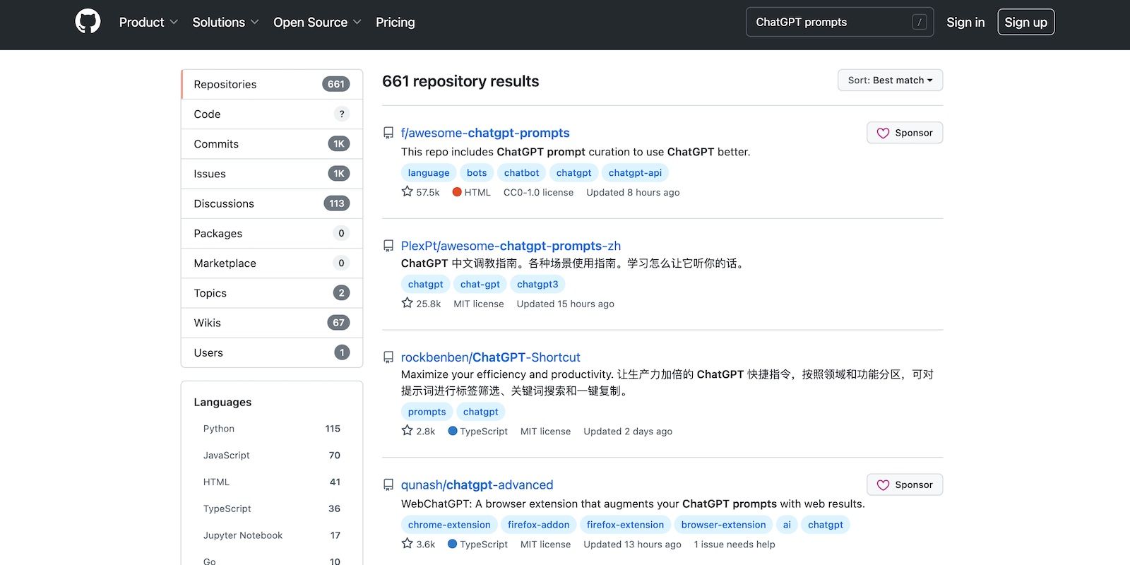Click Updated 8 hours ago text

[x=633, y=192]
